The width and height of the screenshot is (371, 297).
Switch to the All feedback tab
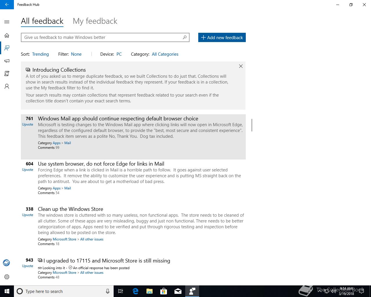coord(42,21)
